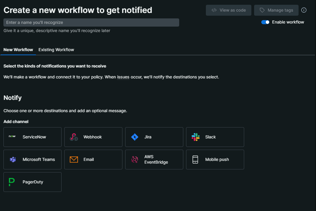The width and height of the screenshot is (316, 211).
Task: Click the Slack logo icon
Action: [x=196, y=137]
